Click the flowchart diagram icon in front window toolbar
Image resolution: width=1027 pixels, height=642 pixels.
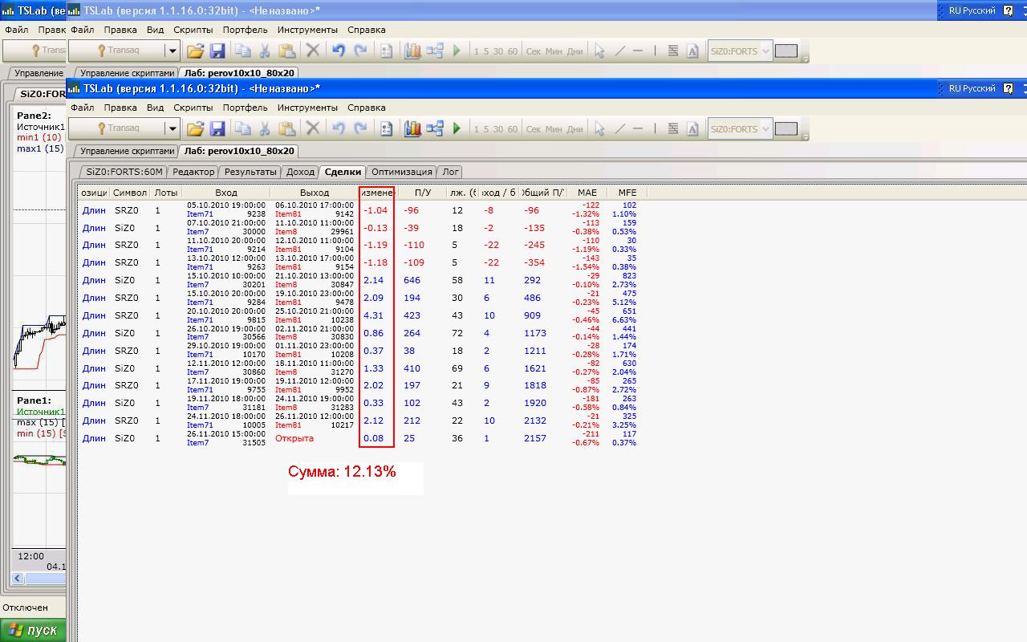pyautogui.click(x=435, y=128)
